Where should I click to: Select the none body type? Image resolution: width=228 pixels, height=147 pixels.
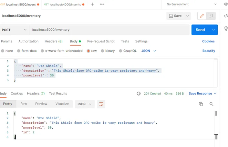point(7,51)
